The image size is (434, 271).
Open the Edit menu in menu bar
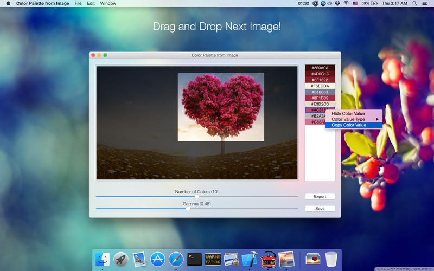(x=91, y=3)
